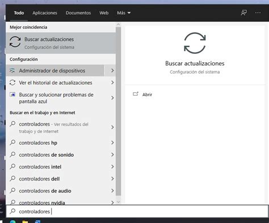The image size is (269, 223).
Task: Expand controladores hp chevron
Action: point(112,143)
